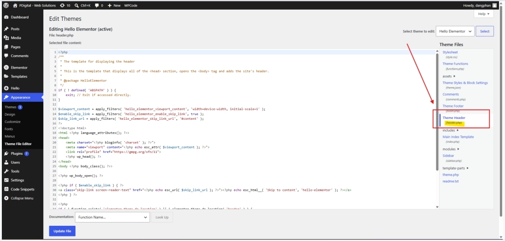The image size is (505, 241).
Task: Click the Users person icon
Action: (6, 162)
